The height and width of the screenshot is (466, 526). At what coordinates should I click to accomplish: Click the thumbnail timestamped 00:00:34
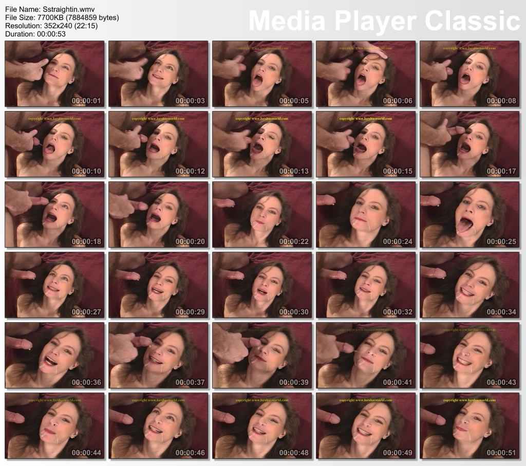tap(469, 285)
